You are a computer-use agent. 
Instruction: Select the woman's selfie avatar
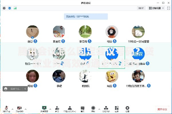click(32, 76)
